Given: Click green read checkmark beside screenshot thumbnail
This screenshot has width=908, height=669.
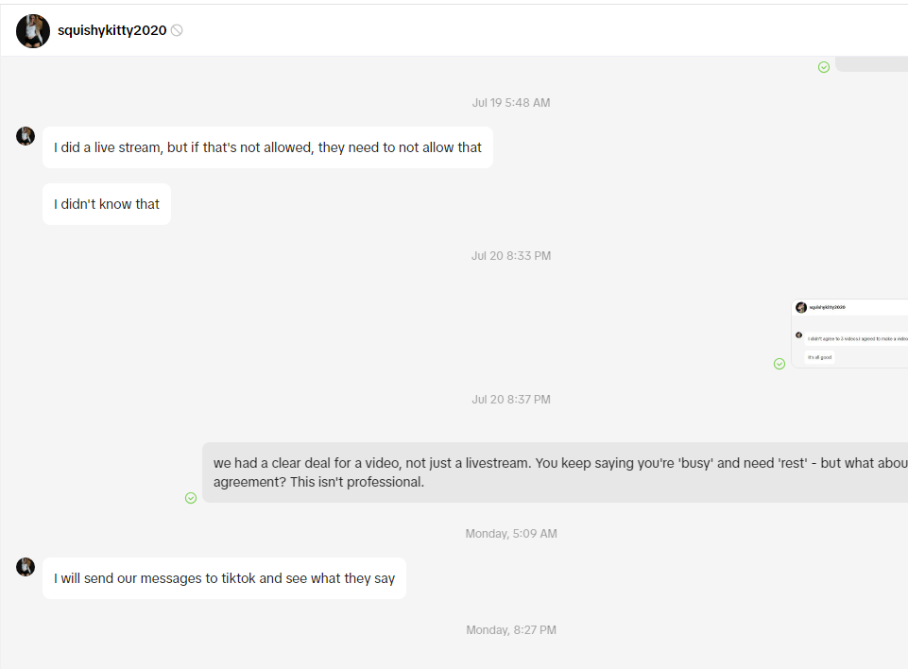Looking at the screenshot, I should tap(780, 364).
